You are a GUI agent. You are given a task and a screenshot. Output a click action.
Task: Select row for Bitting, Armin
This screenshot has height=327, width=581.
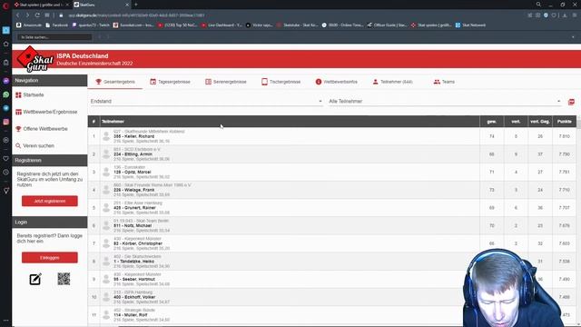tap(332, 154)
